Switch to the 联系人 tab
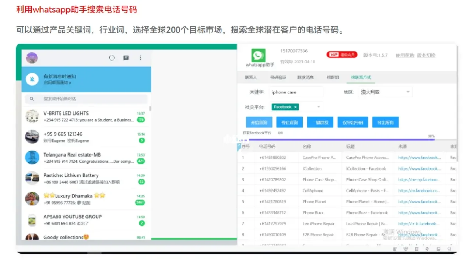 pyautogui.click(x=251, y=77)
